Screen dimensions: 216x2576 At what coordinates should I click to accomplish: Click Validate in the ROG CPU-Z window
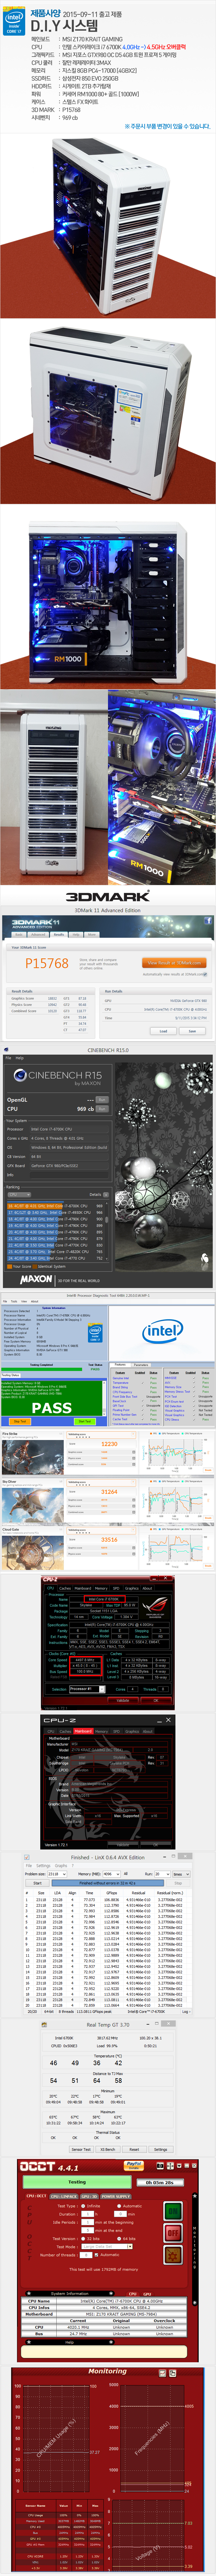point(123,1700)
